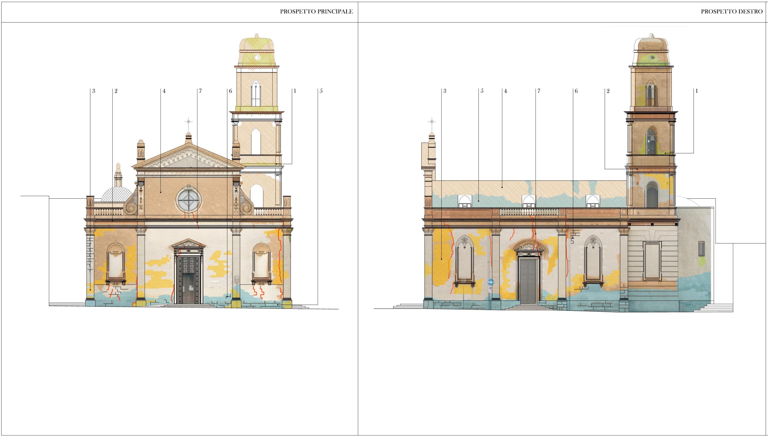
Task: Click the star cross atop the main facade pediment
Action: tap(188, 121)
